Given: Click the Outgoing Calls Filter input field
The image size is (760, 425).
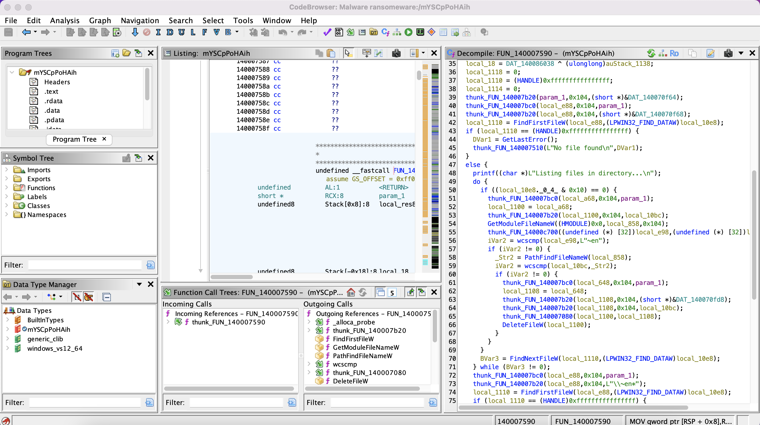Looking at the screenshot, I should tap(377, 402).
